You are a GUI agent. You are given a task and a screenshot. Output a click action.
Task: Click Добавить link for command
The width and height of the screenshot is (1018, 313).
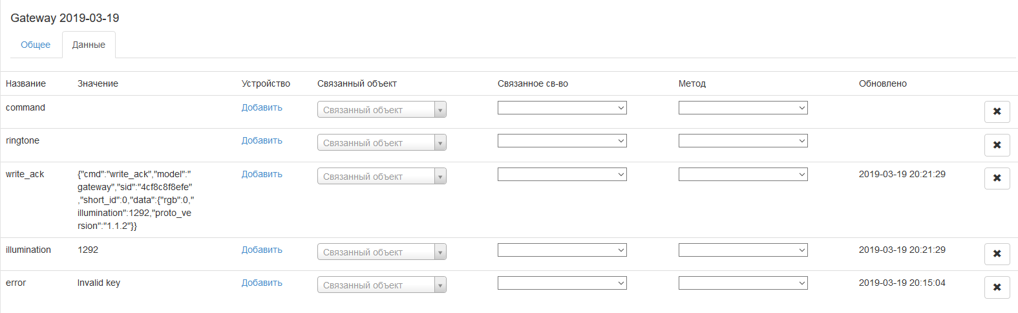point(262,107)
